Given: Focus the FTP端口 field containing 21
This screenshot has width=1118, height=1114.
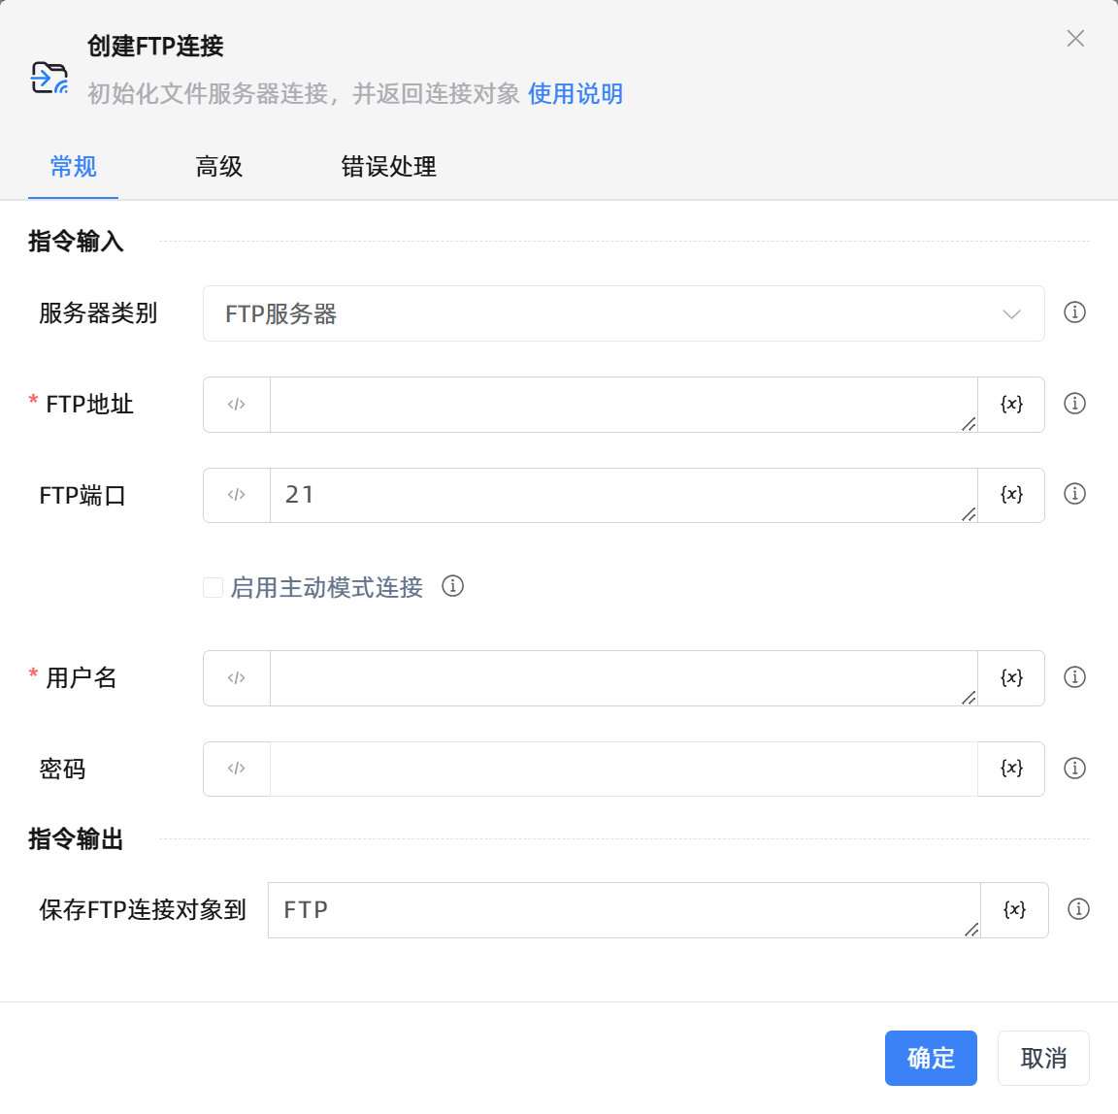Looking at the screenshot, I should point(623,495).
